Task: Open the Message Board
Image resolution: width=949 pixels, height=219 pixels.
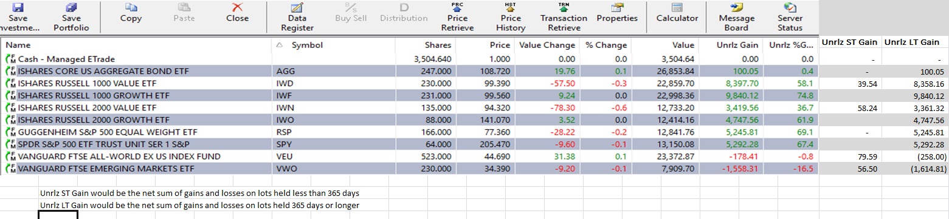Action: click(736, 18)
